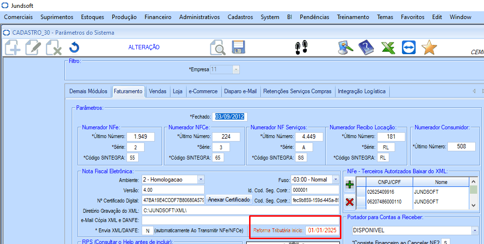Expand the Ambiente dropdown
Screen dimensions: 484x244
tap(201, 180)
